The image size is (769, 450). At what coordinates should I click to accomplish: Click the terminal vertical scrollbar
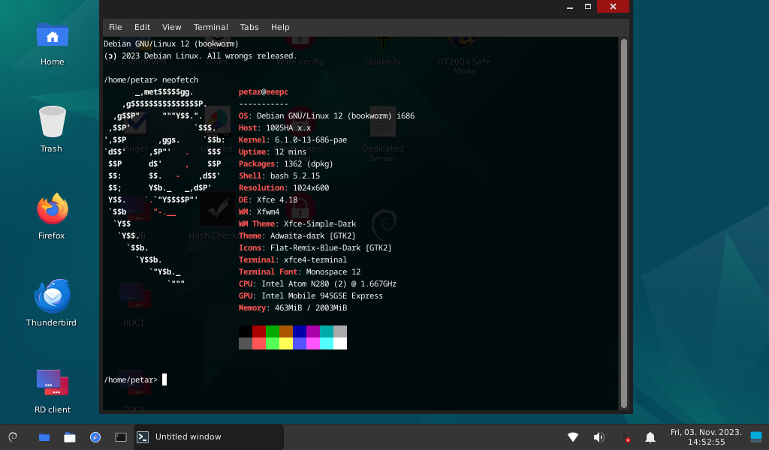tap(624, 223)
